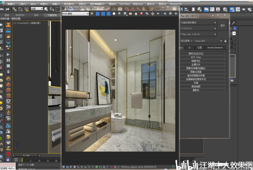The image size is (253, 170).
Task: Expand 图像过滤器 rollout
Action: point(203,72)
